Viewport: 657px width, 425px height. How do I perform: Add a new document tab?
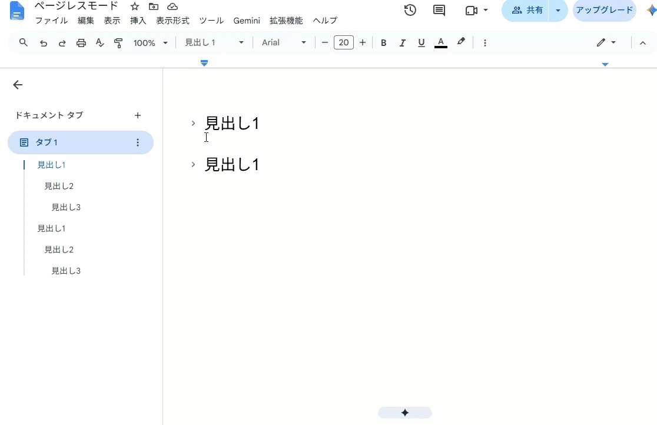(137, 115)
